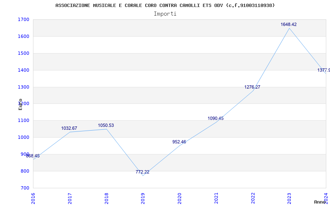
Task: Click the 1500 y-axis tick label
Action: click(x=23, y=53)
